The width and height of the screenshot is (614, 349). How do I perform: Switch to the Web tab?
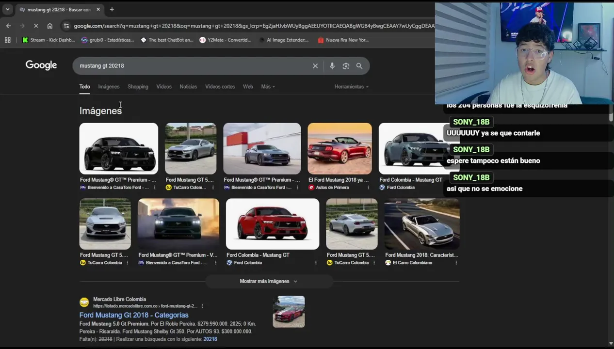pos(248,87)
